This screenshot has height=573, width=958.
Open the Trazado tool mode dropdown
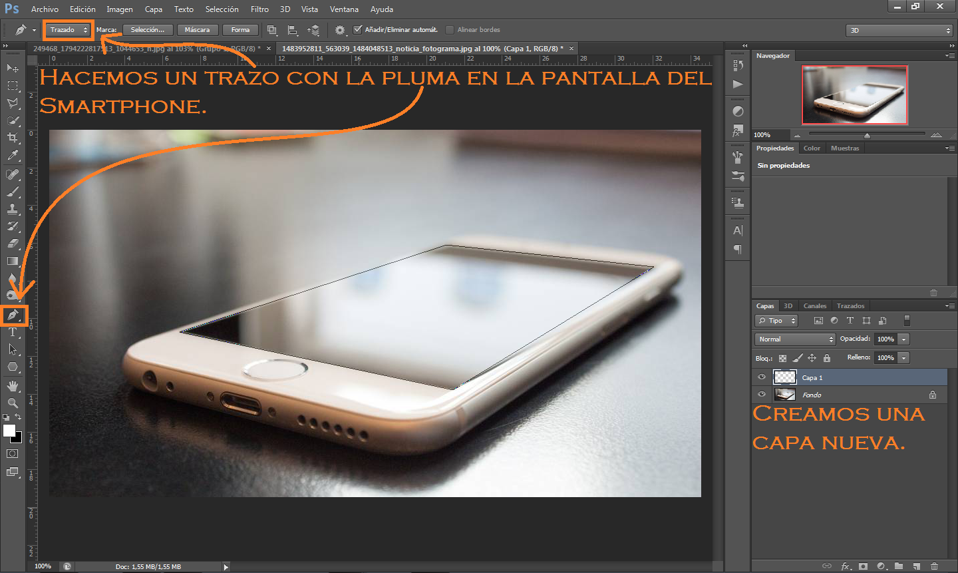69,30
